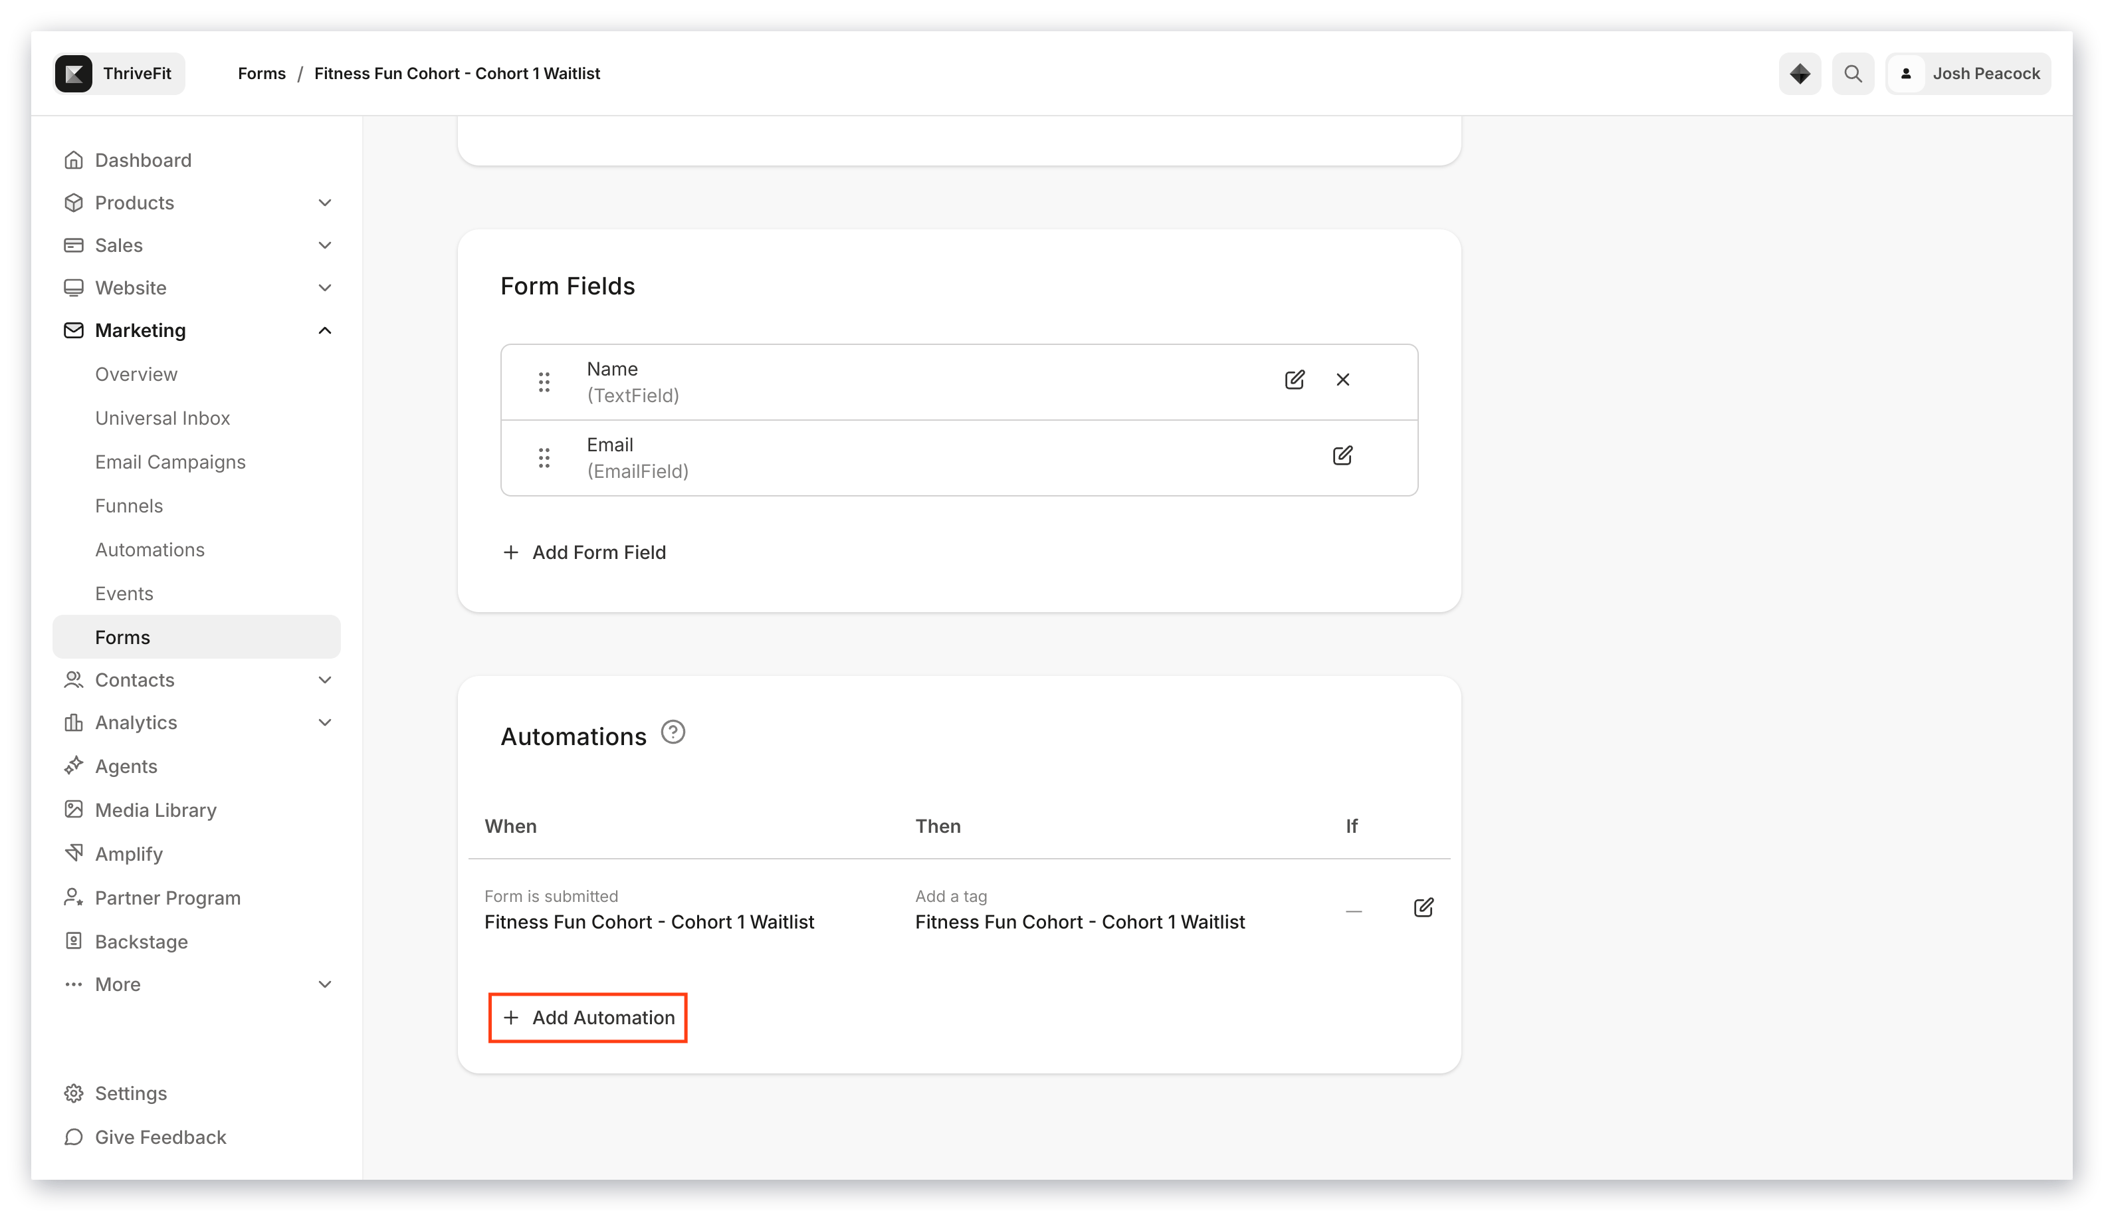Viewport: 2104px width, 1211px height.
Task: Click the Give Feedback speech bubble icon
Action: click(73, 1137)
